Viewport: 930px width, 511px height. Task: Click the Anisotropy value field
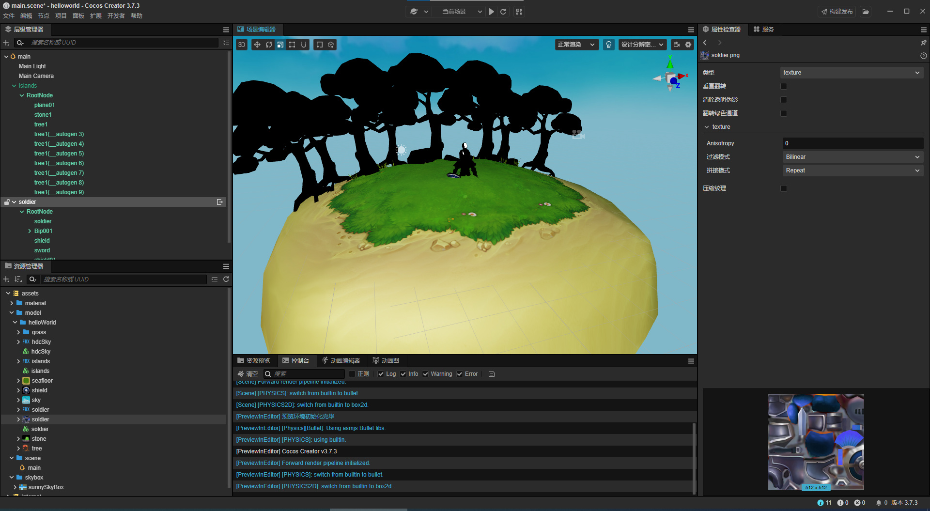(x=852, y=143)
